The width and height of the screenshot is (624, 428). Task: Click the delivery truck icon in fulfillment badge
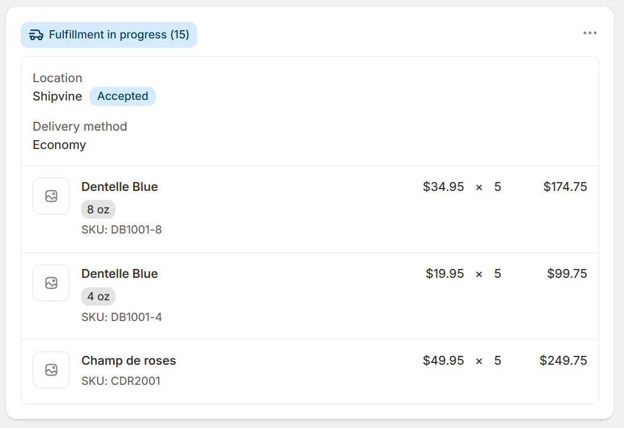click(36, 35)
